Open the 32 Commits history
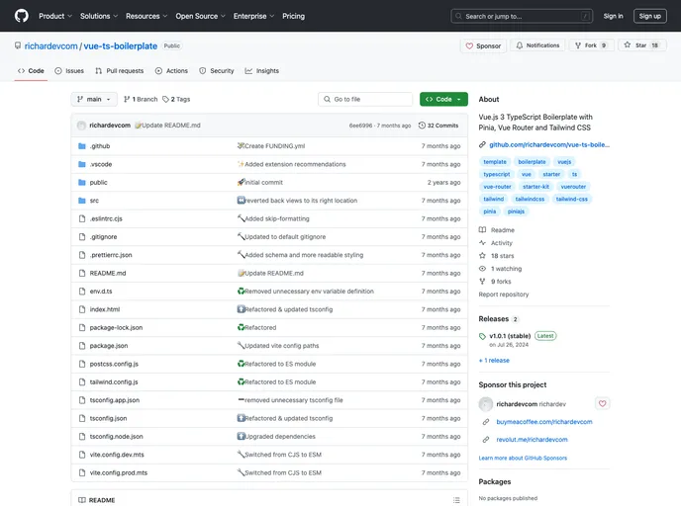Screen dimensions: 681x506 pyautogui.click(x=438, y=126)
